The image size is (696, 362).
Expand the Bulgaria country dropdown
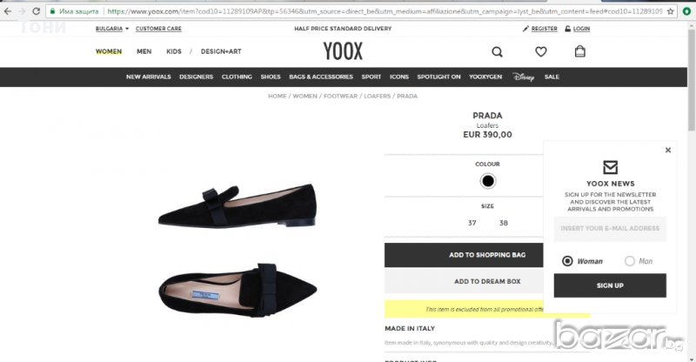(x=112, y=29)
